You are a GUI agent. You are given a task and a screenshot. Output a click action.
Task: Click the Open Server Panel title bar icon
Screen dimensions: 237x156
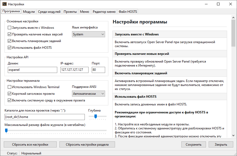4,4
